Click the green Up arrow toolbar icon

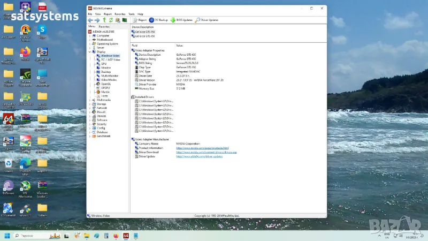point(104,20)
